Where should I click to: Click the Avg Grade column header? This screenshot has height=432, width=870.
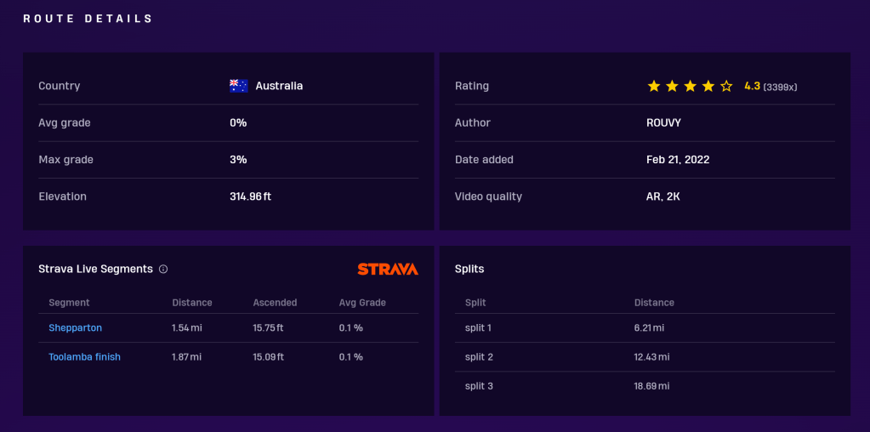pyautogui.click(x=362, y=303)
